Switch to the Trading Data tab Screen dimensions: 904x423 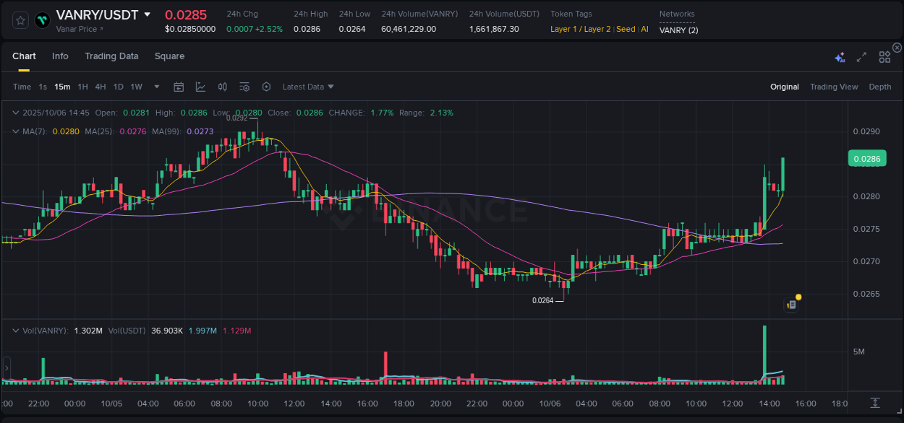(111, 56)
